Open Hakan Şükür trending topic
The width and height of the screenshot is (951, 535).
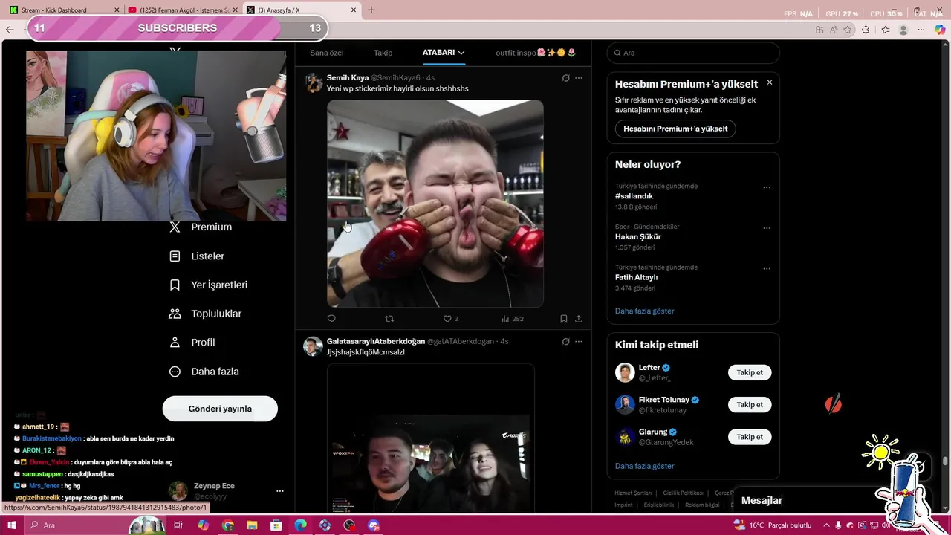point(637,236)
